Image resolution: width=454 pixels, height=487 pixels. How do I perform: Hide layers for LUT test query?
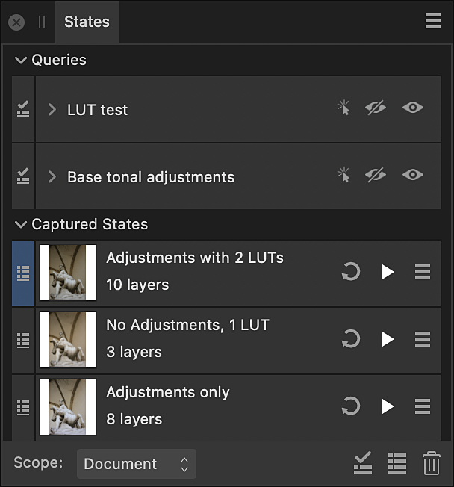(x=376, y=108)
